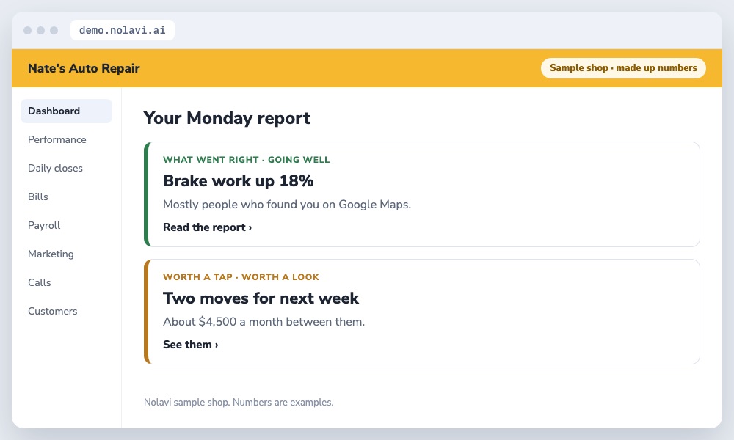
Task: Click the Sample shop made up numbers badge
Action: (x=623, y=67)
